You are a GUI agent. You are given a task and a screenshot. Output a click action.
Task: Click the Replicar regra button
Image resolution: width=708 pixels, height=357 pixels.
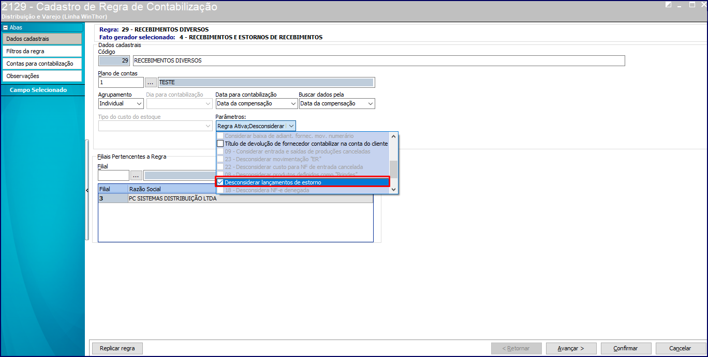pyautogui.click(x=117, y=348)
